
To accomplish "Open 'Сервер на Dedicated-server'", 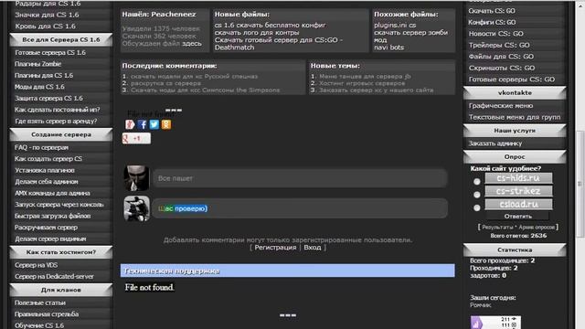I will coord(54,276).
